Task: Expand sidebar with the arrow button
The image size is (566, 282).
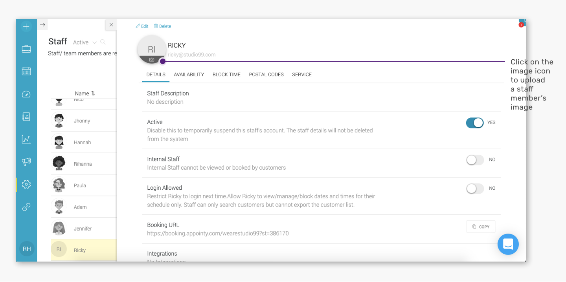Action: pos(42,25)
